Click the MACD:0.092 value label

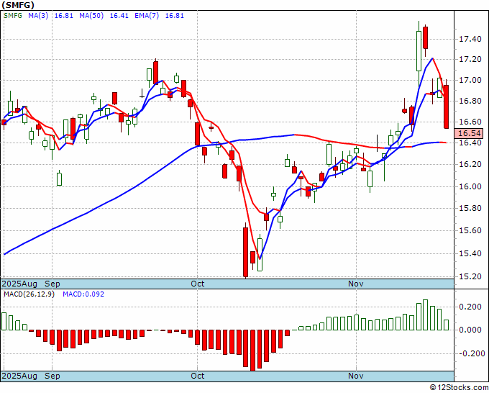[83, 294]
